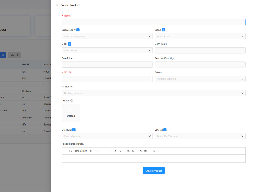Open the Colors dropdown
Image resolution: width=256 pixels, height=192 pixels.
[200, 79]
